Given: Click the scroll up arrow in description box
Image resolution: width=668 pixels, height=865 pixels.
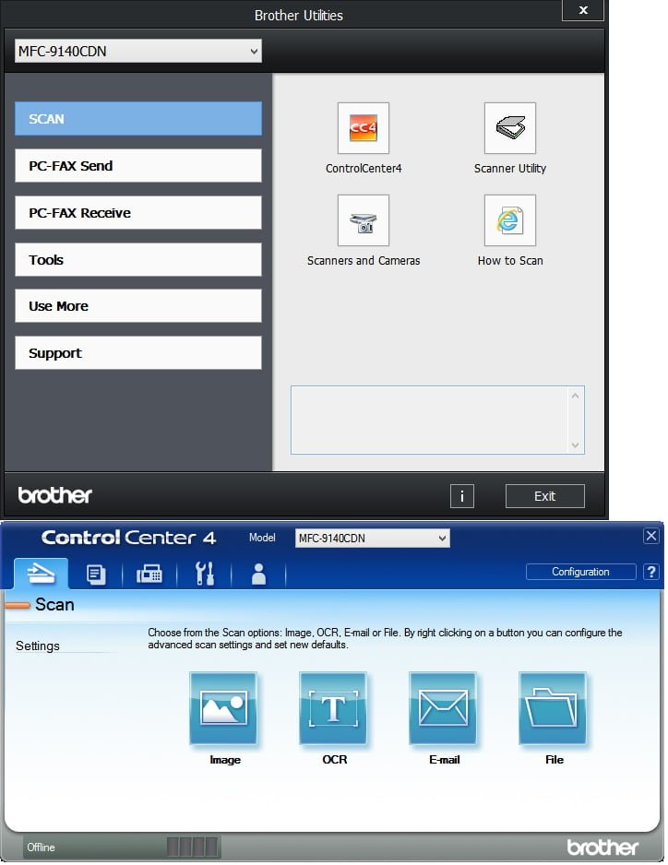Looking at the screenshot, I should (x=575, y=396).
